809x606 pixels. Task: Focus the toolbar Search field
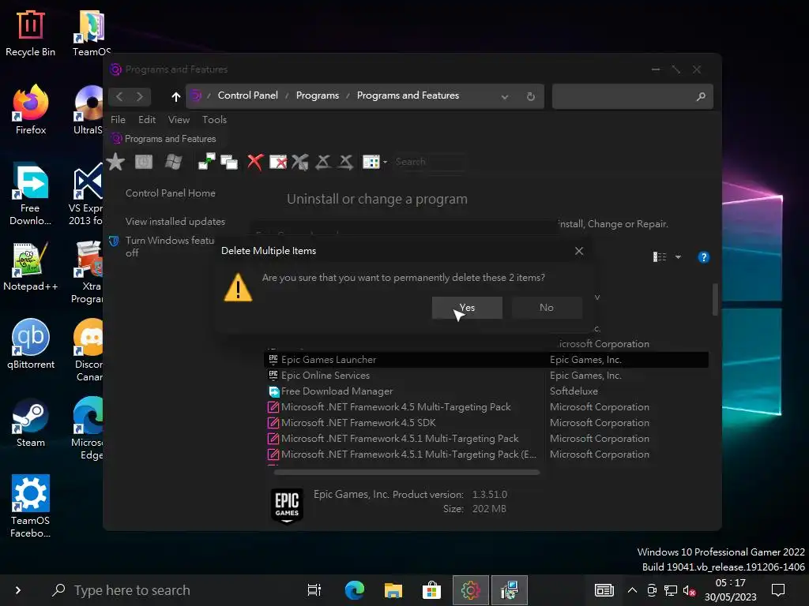tap(428, 162)
